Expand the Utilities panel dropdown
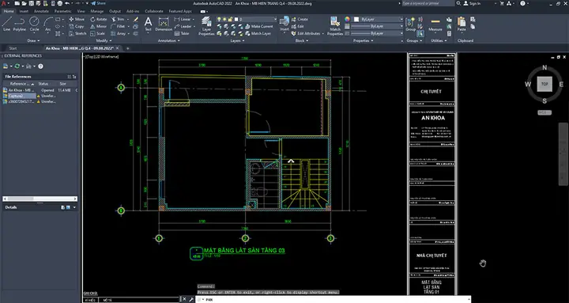Image resolution: width=569 pixels, height=303 pixels. [439, 40]
